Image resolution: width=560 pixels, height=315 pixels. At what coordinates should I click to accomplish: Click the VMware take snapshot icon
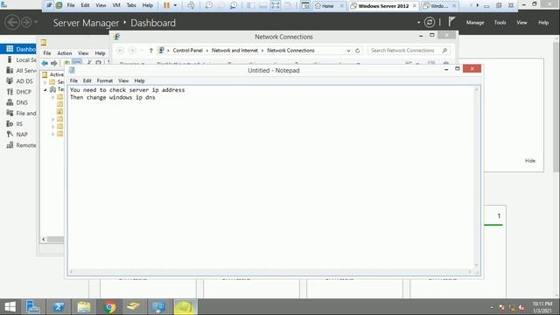(208, 5)
